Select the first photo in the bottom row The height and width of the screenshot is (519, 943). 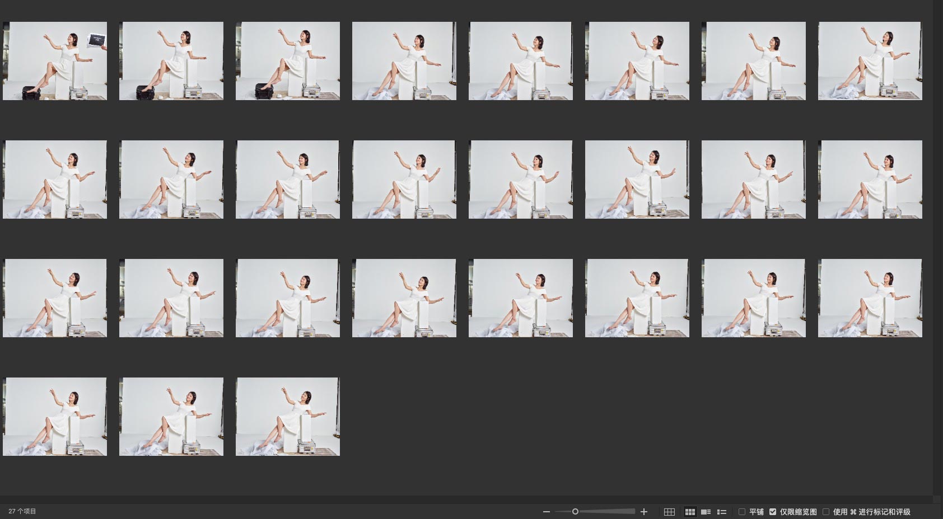point(55,417)
